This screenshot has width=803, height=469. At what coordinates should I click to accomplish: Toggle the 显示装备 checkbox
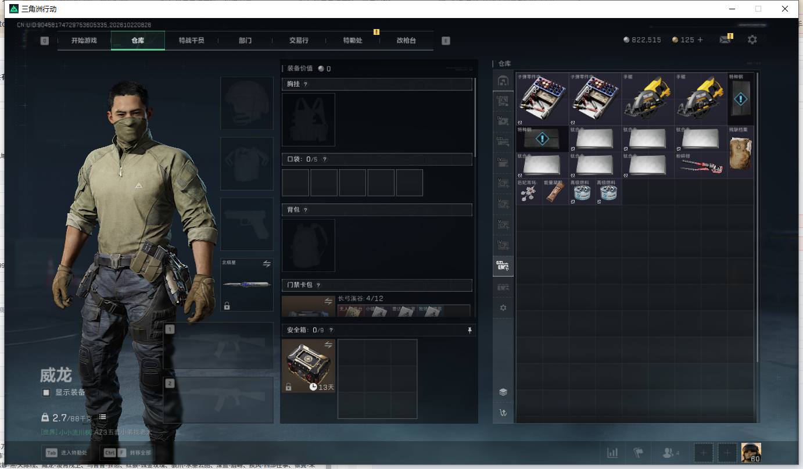46,392
